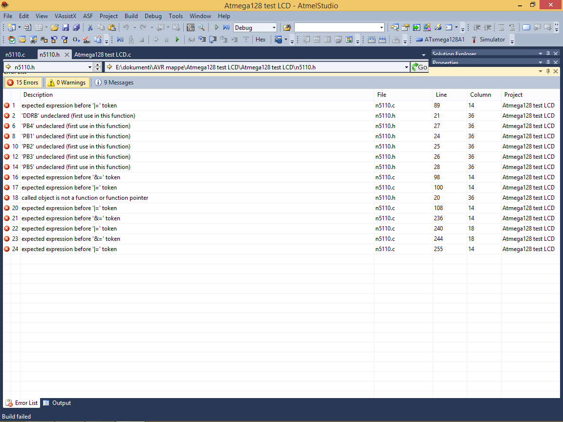Screen dimensions: 563x422
Task: Click the Paste clipboard icon
Action: 112,28
